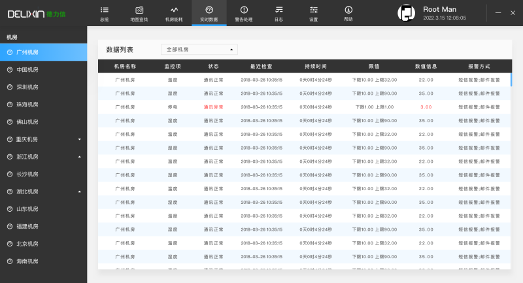Select 深圳机房 in the sidebar
Viewport: 523px width, 283px height.
pos(27,87)
